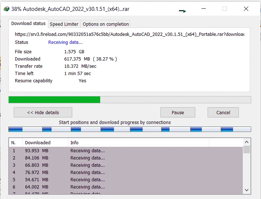This screenshot has height=199, width=261.
Task: Open the Options on completion tab
Action: point(106,24)
